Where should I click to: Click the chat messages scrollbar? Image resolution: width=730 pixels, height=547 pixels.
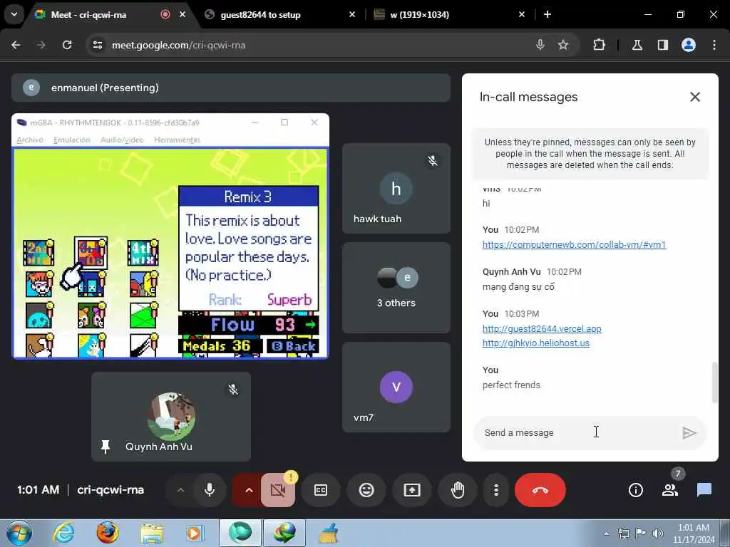click(x=714, y=382)
